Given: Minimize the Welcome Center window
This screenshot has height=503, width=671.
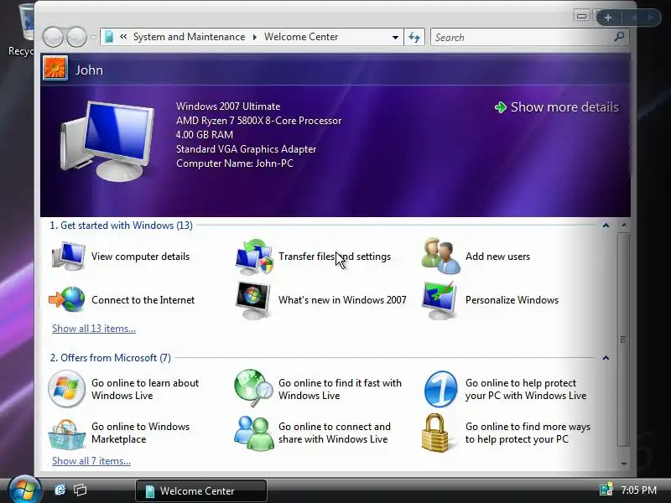Looking at the screenshot, I should click(x=581, y=16).
